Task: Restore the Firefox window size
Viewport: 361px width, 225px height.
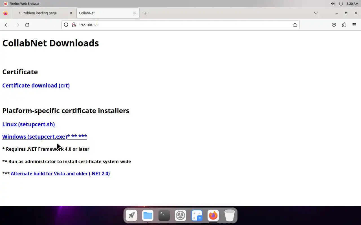Action: coord(346,13)
